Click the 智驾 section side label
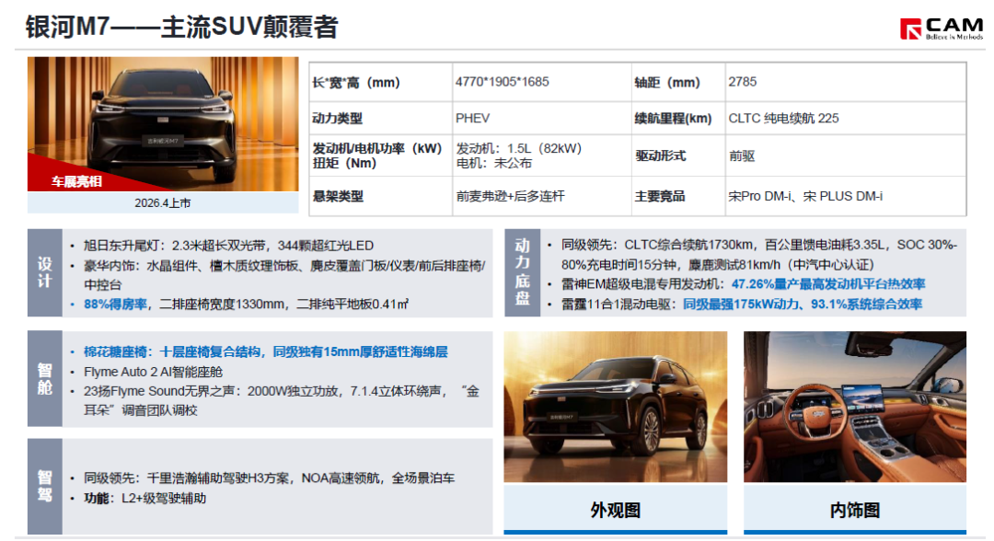Viewport: 994px width, 541px height. point(45,487)
